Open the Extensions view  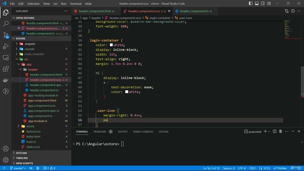point(6,69)
